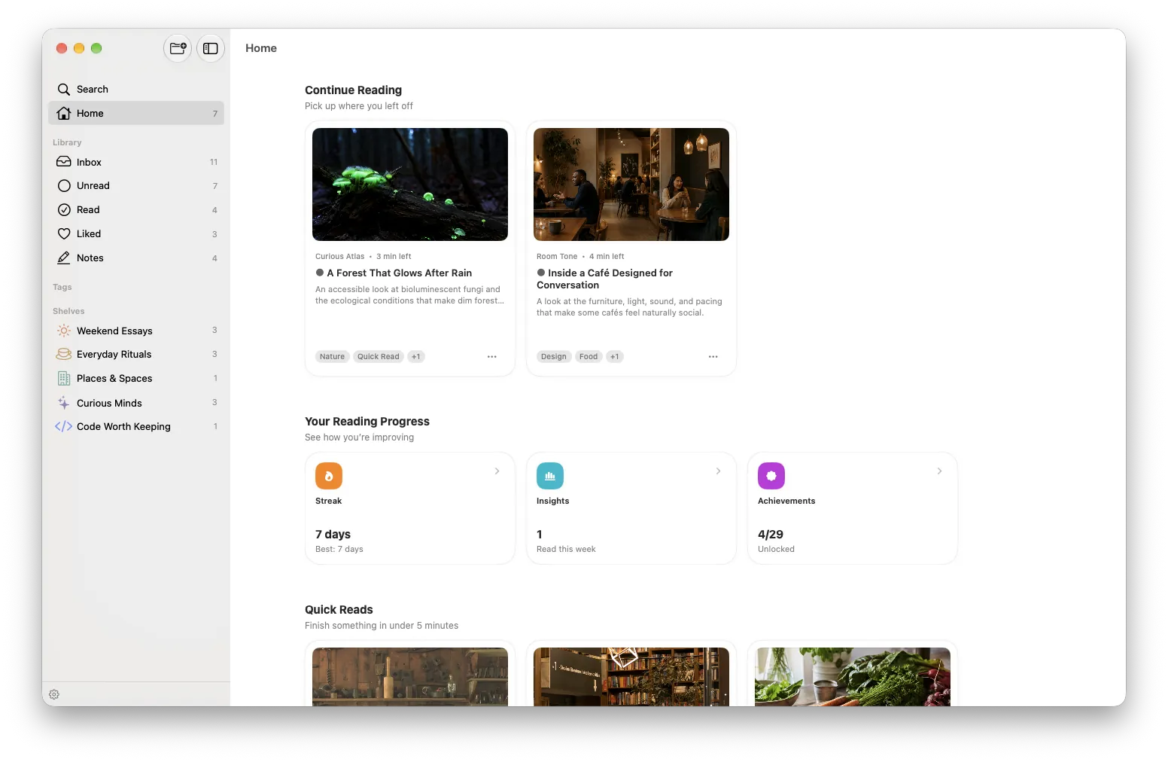Show Unread articles
This screenshot has width=1168, height=762.
tap(136, 186)
